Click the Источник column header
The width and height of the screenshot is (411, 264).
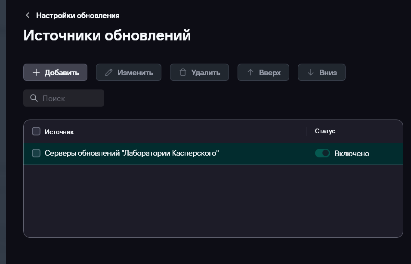59,132
